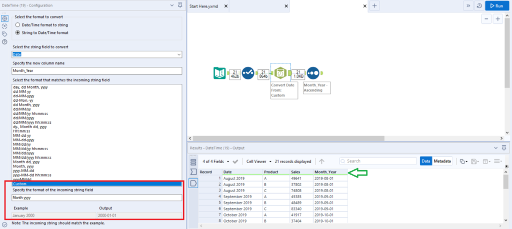Image resolution: width=512 pixels, height=229 pixels.
Task: Click the new column name Month_Year field
Action: coord(96,71)
